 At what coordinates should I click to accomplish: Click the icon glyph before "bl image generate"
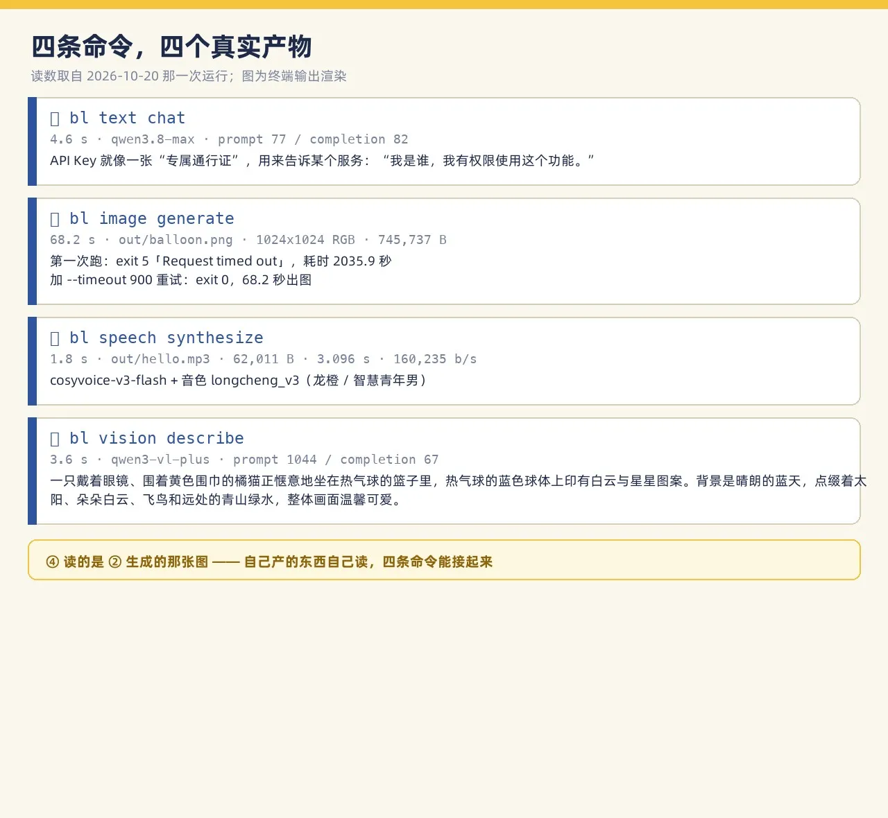55,219
